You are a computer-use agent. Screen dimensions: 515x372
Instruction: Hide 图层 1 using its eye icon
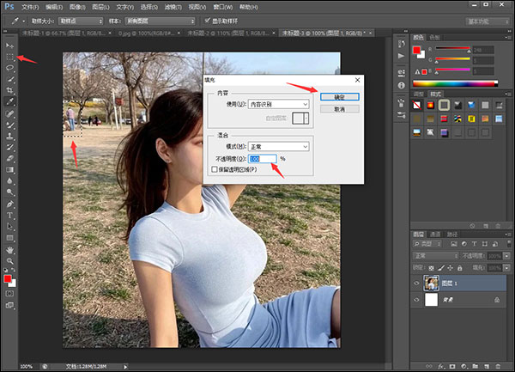point(417,283)
